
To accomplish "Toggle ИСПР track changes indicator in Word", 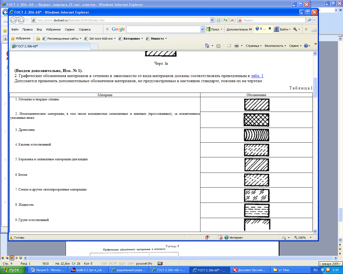I will 113,264.
